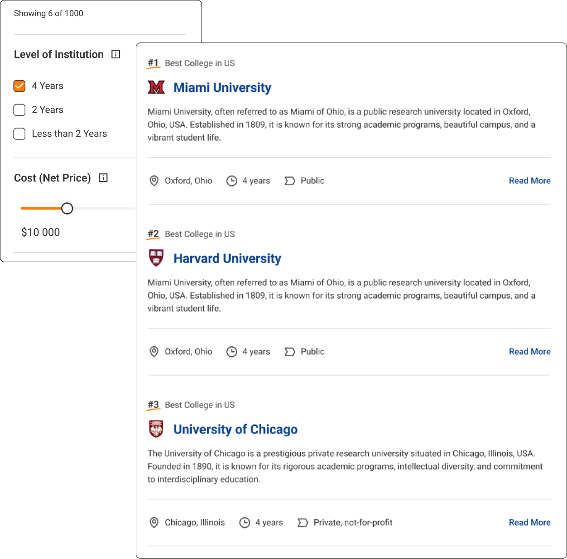Click the University of Chicago crest logo

[156, 429]
